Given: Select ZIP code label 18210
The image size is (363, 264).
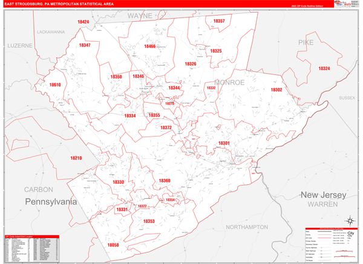Looking at the screenshot, I should pos(76,158).
